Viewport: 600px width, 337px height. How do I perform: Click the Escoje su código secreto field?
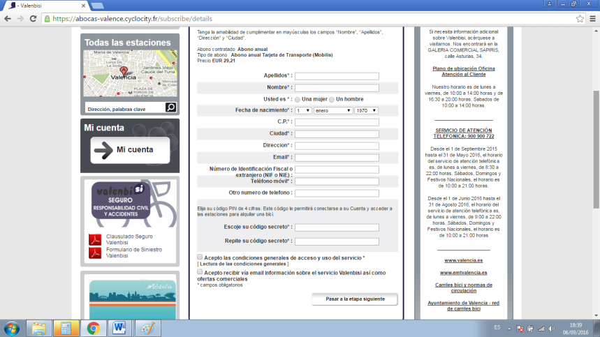(x=337, y=227)
